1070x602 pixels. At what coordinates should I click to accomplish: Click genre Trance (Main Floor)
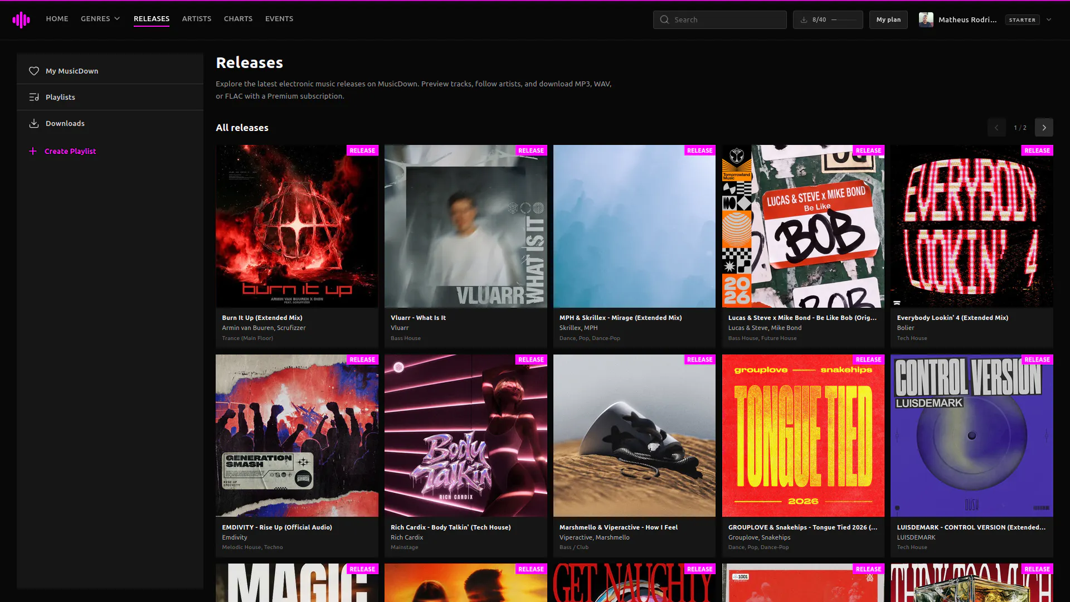247,338
